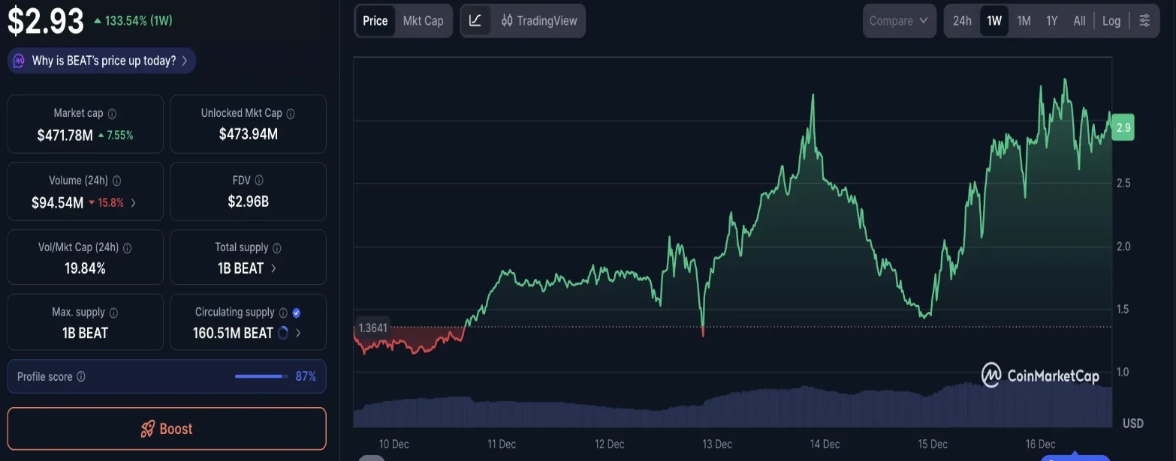
Task: Select the 24h time range tab
Action: (962, 21)
